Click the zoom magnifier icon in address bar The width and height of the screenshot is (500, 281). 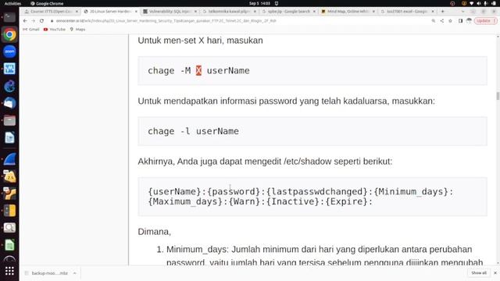tap(434, 21)
